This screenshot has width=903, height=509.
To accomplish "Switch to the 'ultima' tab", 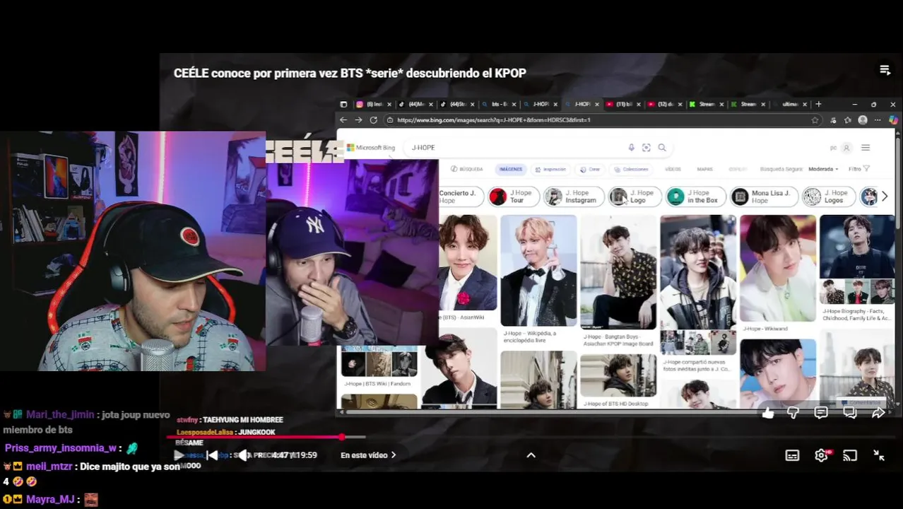I will [x=790, y=104].
